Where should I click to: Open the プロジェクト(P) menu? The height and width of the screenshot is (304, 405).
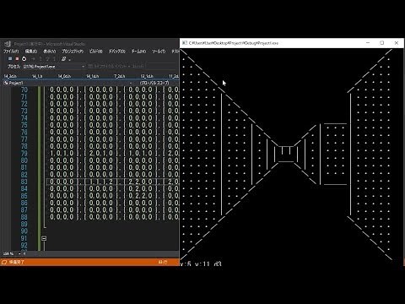pyautogui.click(x=73, y=52)
